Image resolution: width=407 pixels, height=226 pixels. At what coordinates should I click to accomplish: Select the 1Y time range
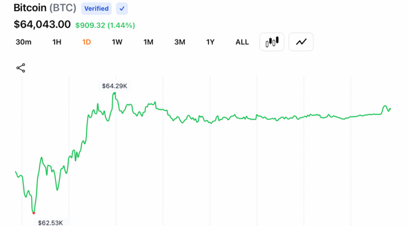(210, 42)
